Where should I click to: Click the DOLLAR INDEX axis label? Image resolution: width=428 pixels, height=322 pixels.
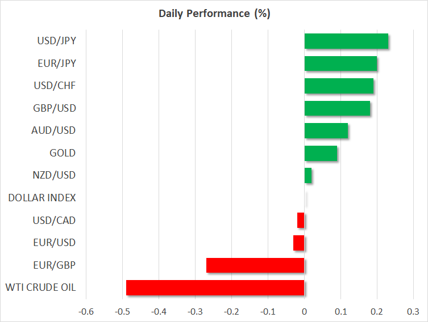[x=42, y=198]
